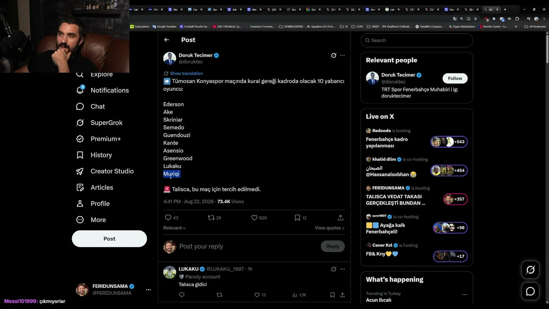Open Creator Studio in the sidebar
549x309 pixels.
click(x=105, y=171)
